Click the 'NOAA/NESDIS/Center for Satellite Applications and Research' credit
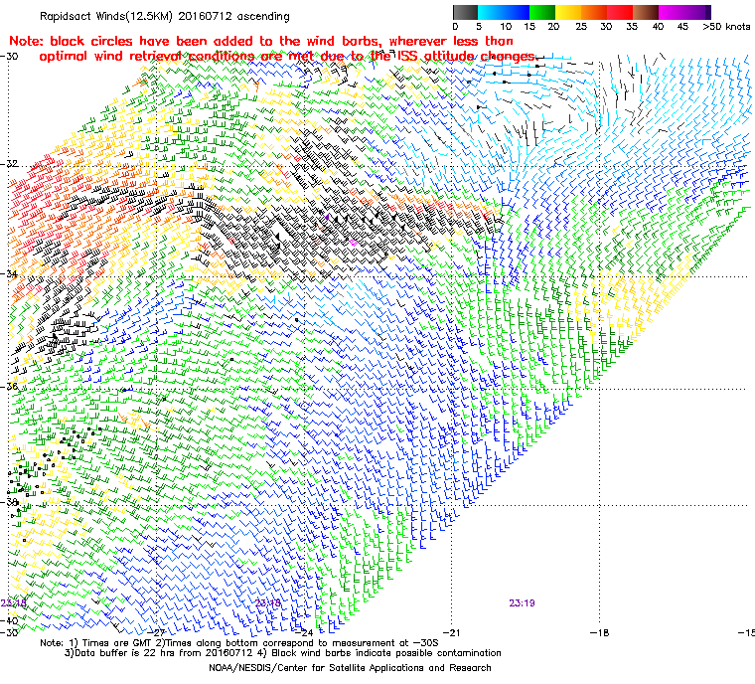 coord(350,668)
